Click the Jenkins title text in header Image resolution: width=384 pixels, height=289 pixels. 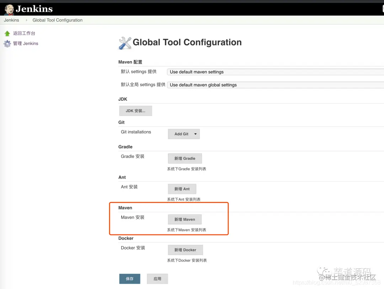coord(34,9)
